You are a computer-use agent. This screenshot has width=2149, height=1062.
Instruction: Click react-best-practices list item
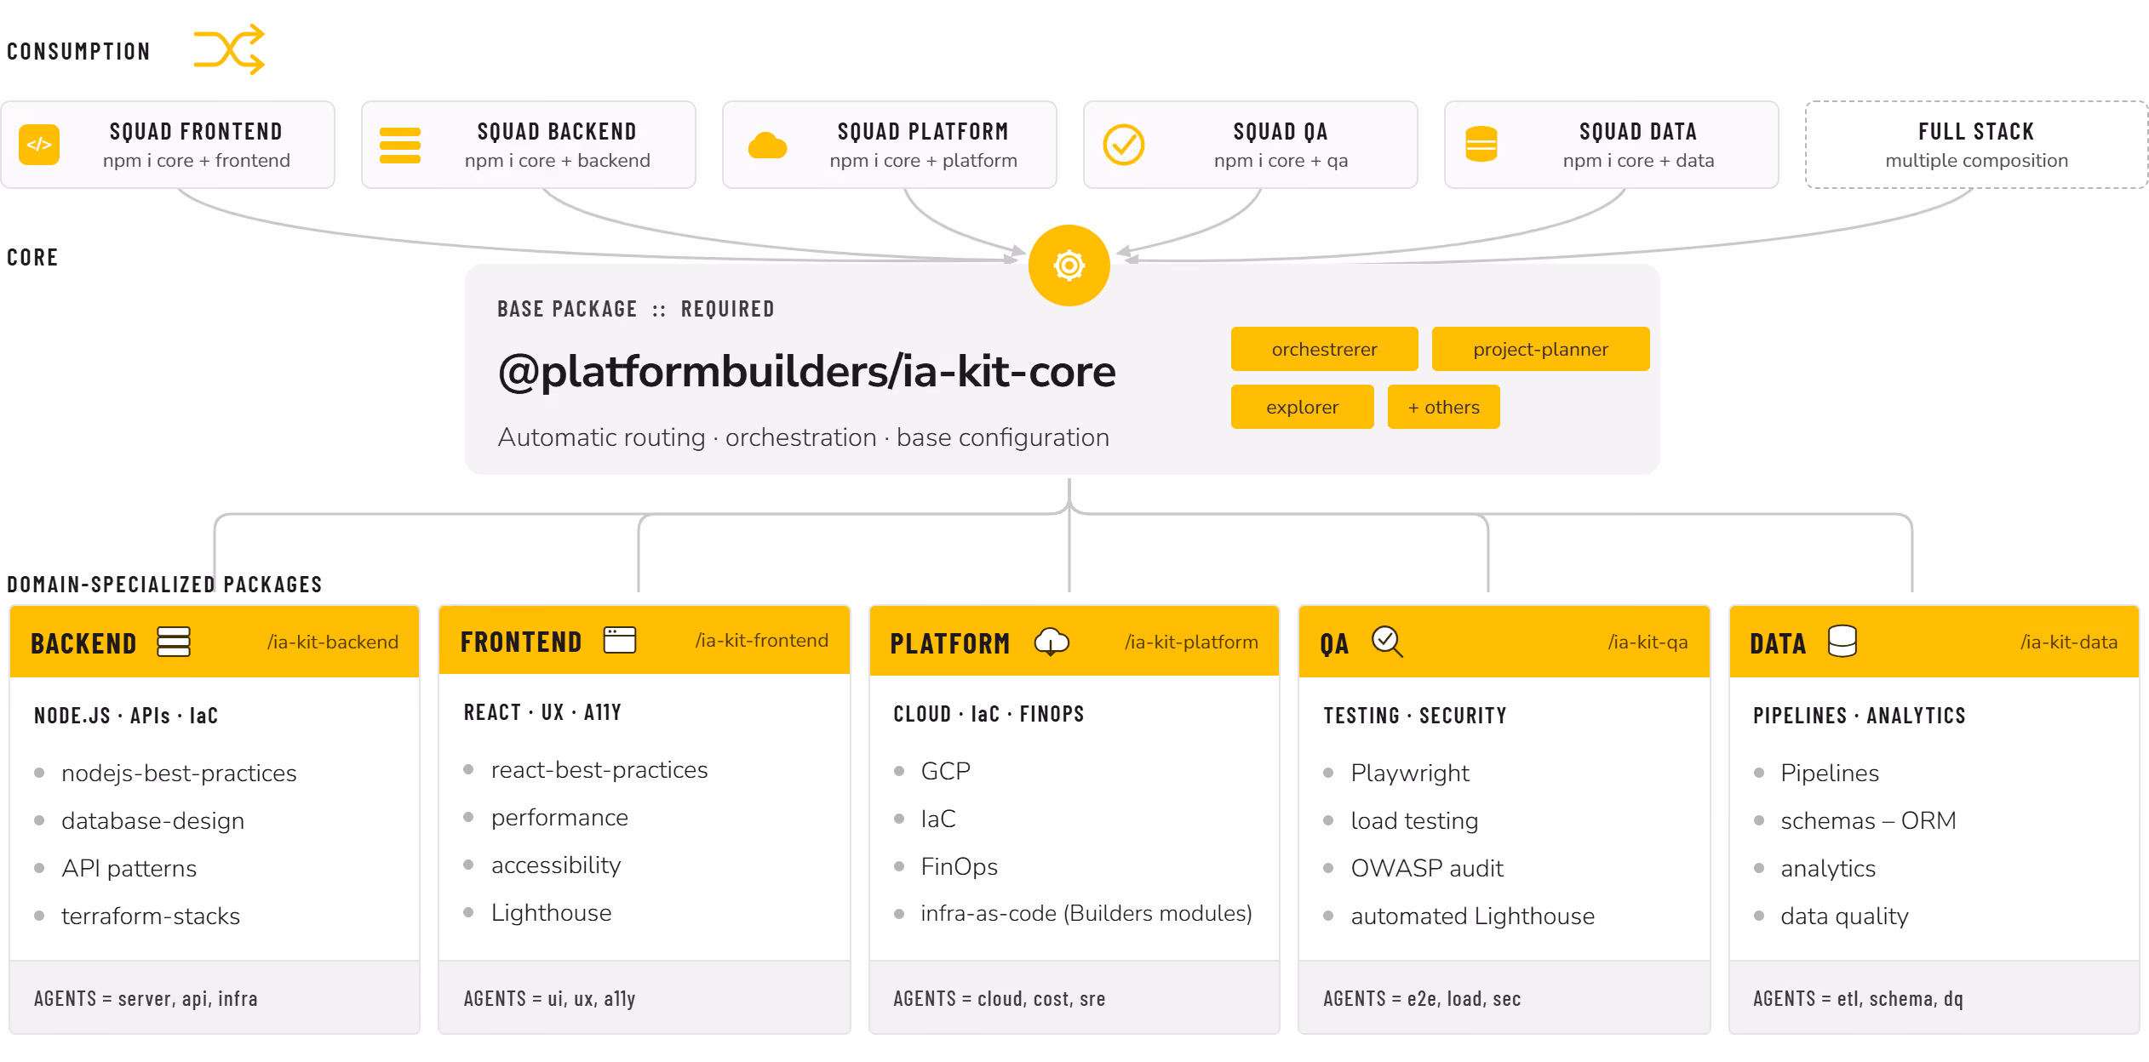point(599,769)
